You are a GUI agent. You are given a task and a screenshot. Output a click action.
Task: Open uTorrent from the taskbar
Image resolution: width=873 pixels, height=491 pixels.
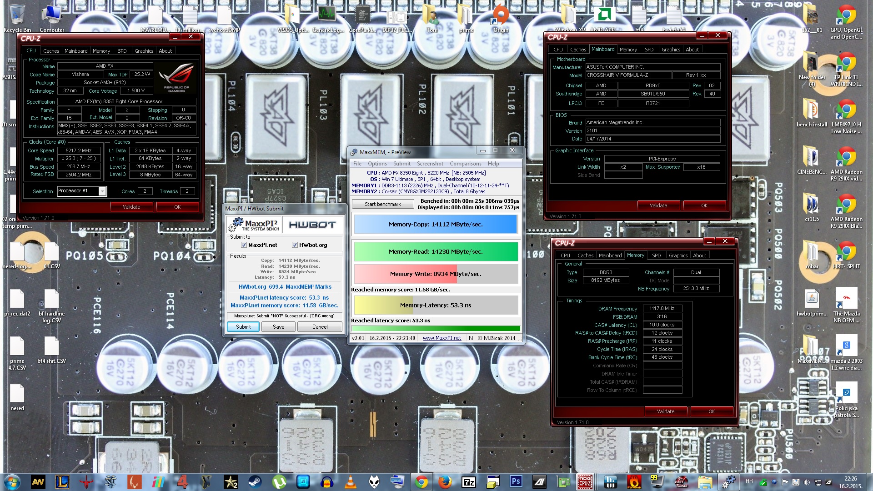pyautogui.click(x=279, y=482)
